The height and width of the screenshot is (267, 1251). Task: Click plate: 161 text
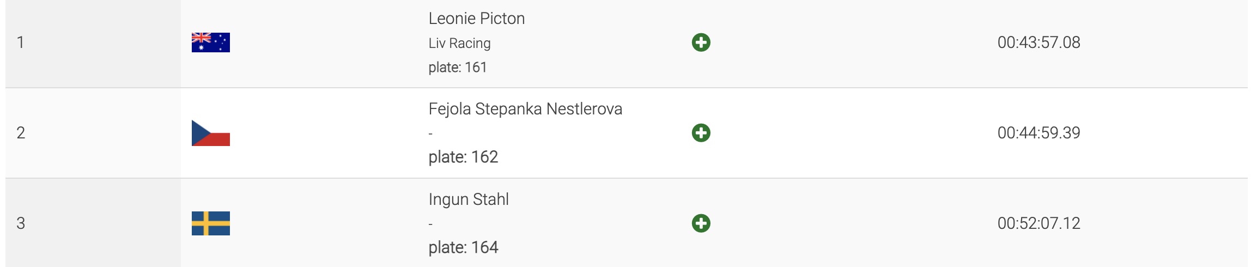[457, 68]
